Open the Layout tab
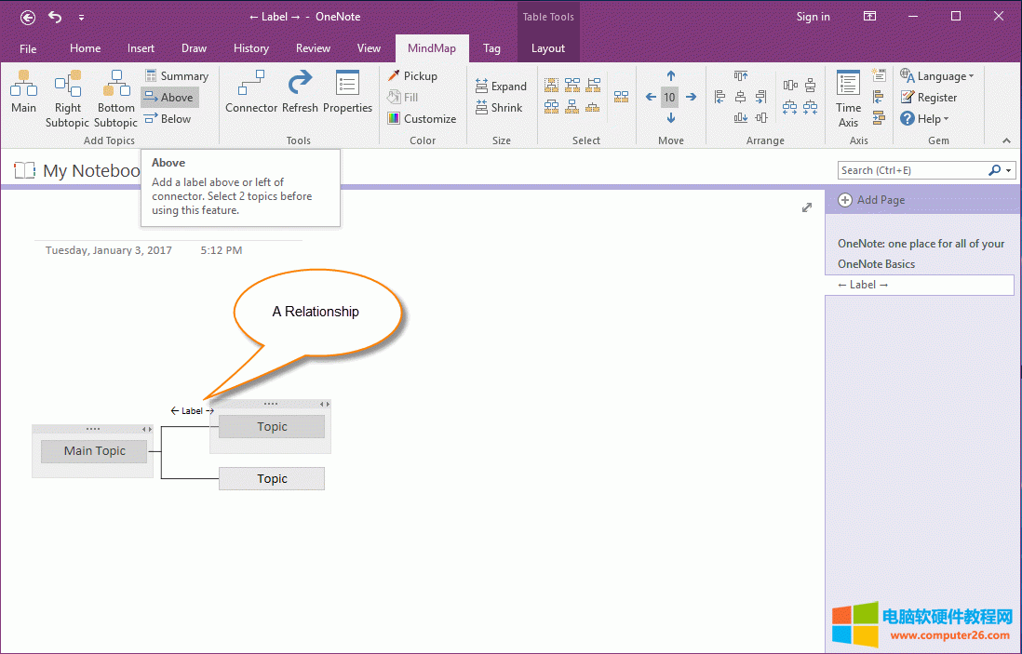Image resolution: width=1022 pixels, height=654 pixels. click(547, 48)
